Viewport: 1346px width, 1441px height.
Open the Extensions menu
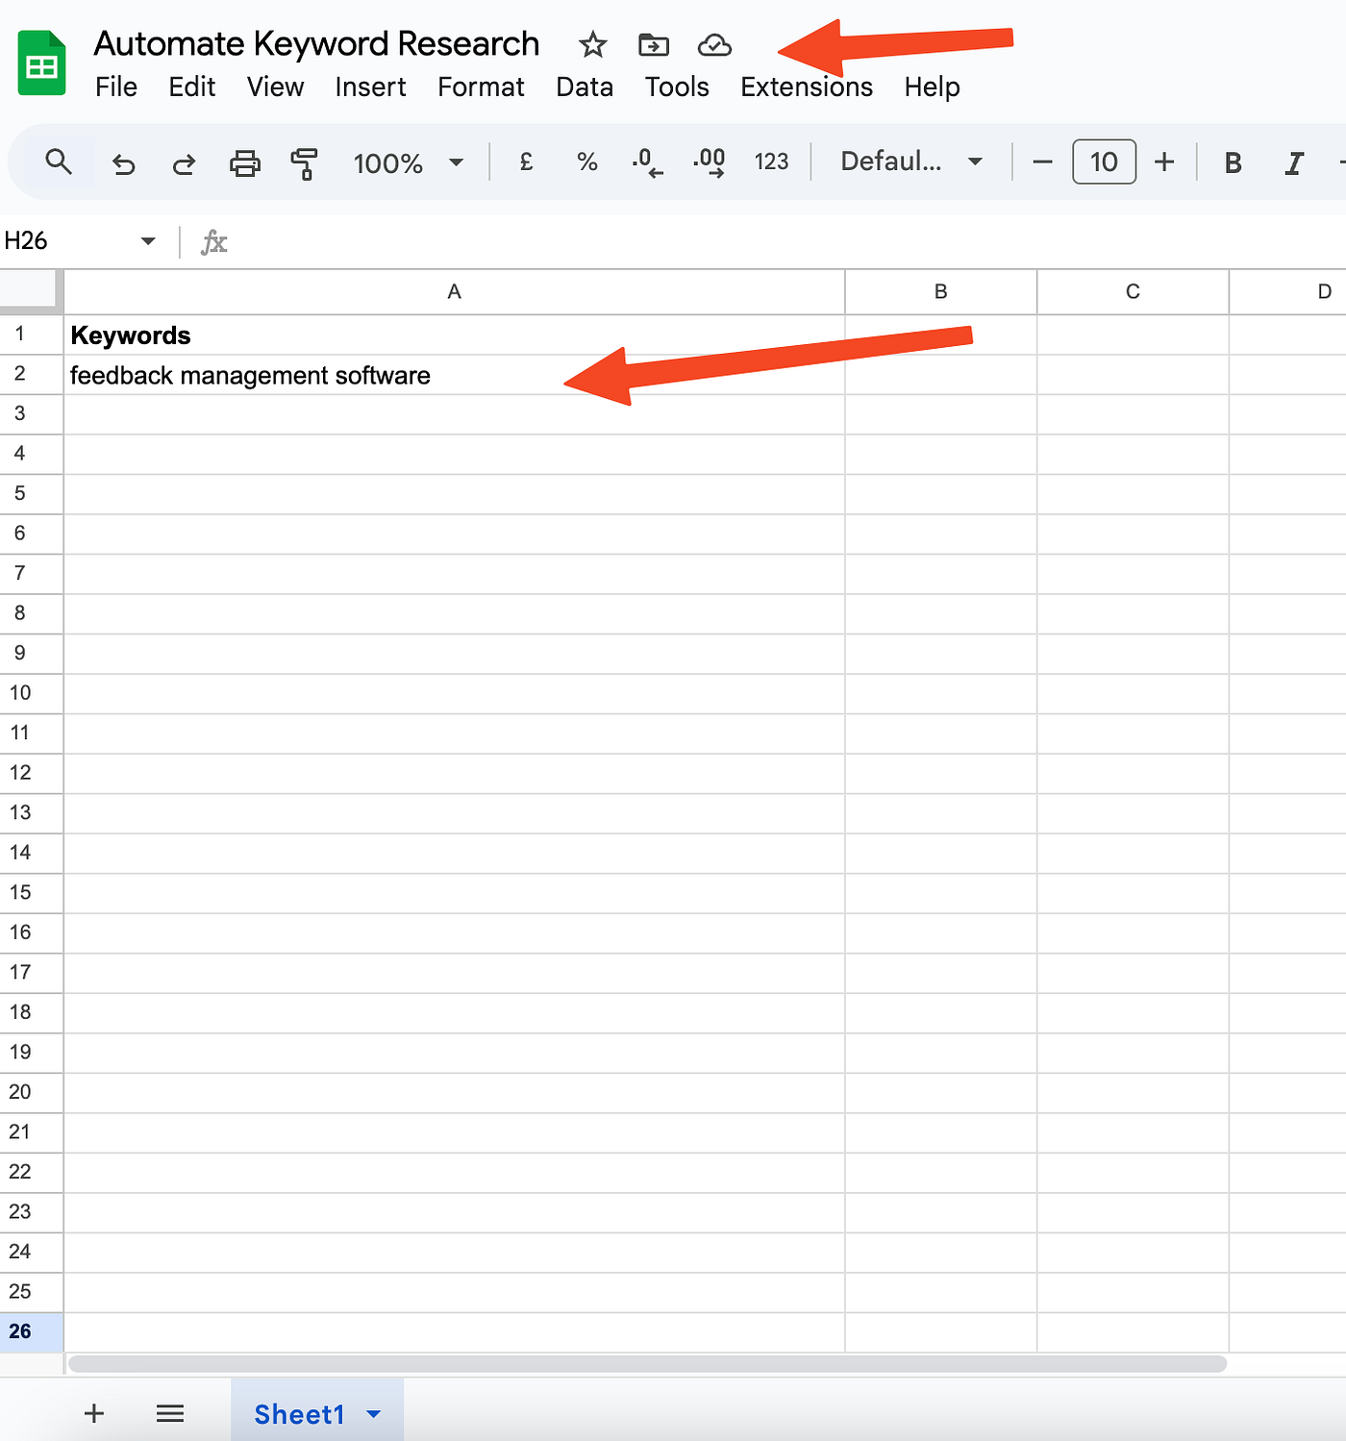pos(806,87)
